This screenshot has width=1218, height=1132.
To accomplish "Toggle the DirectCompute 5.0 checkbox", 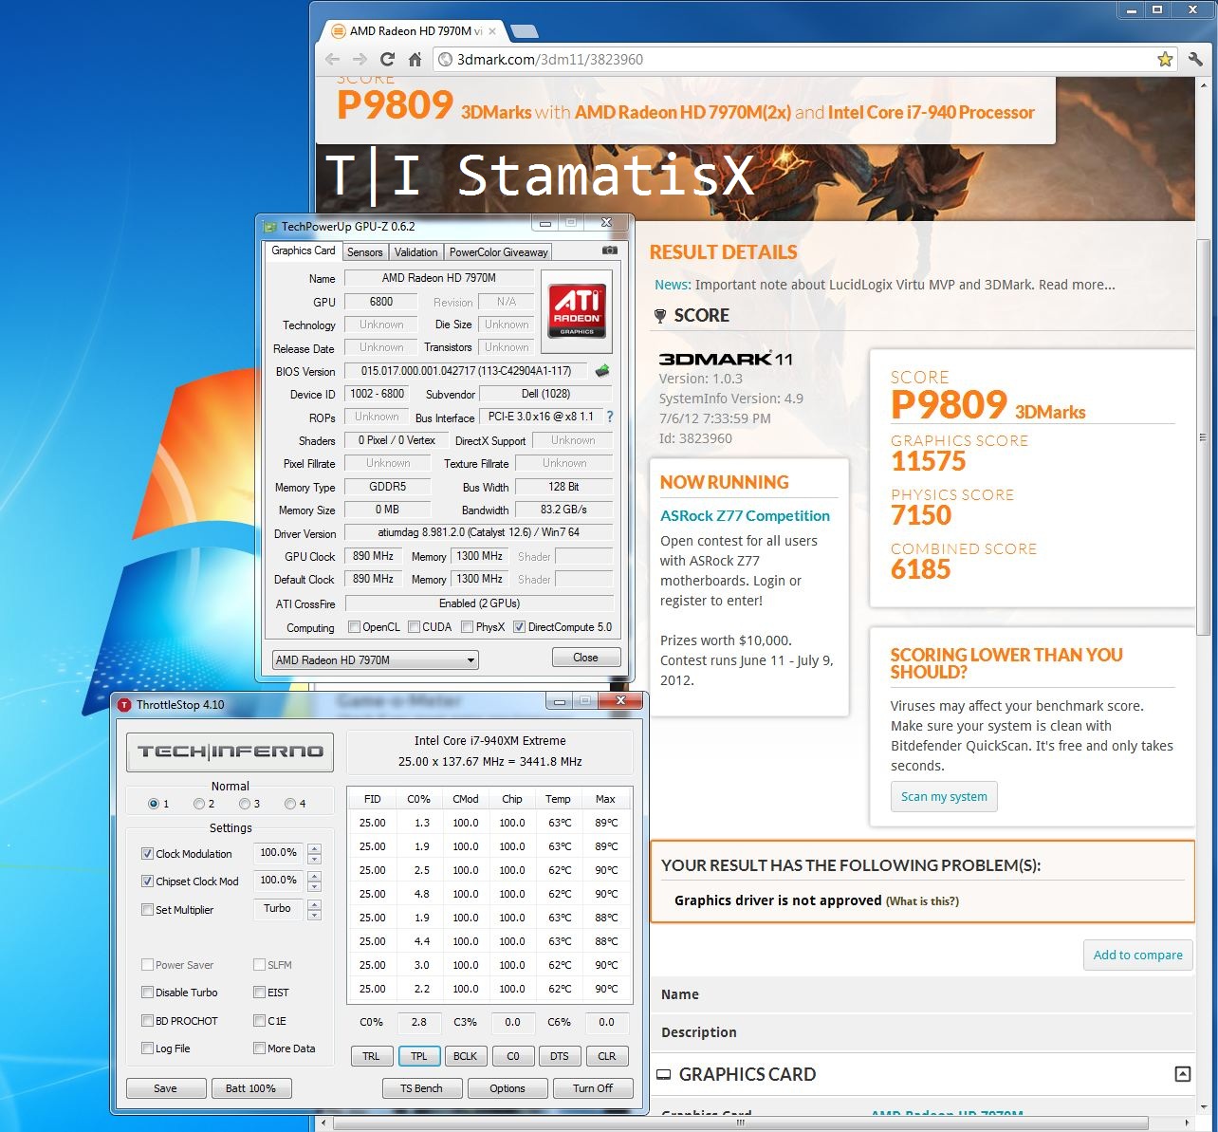I will pyautogui.click(x=519, y=627).
